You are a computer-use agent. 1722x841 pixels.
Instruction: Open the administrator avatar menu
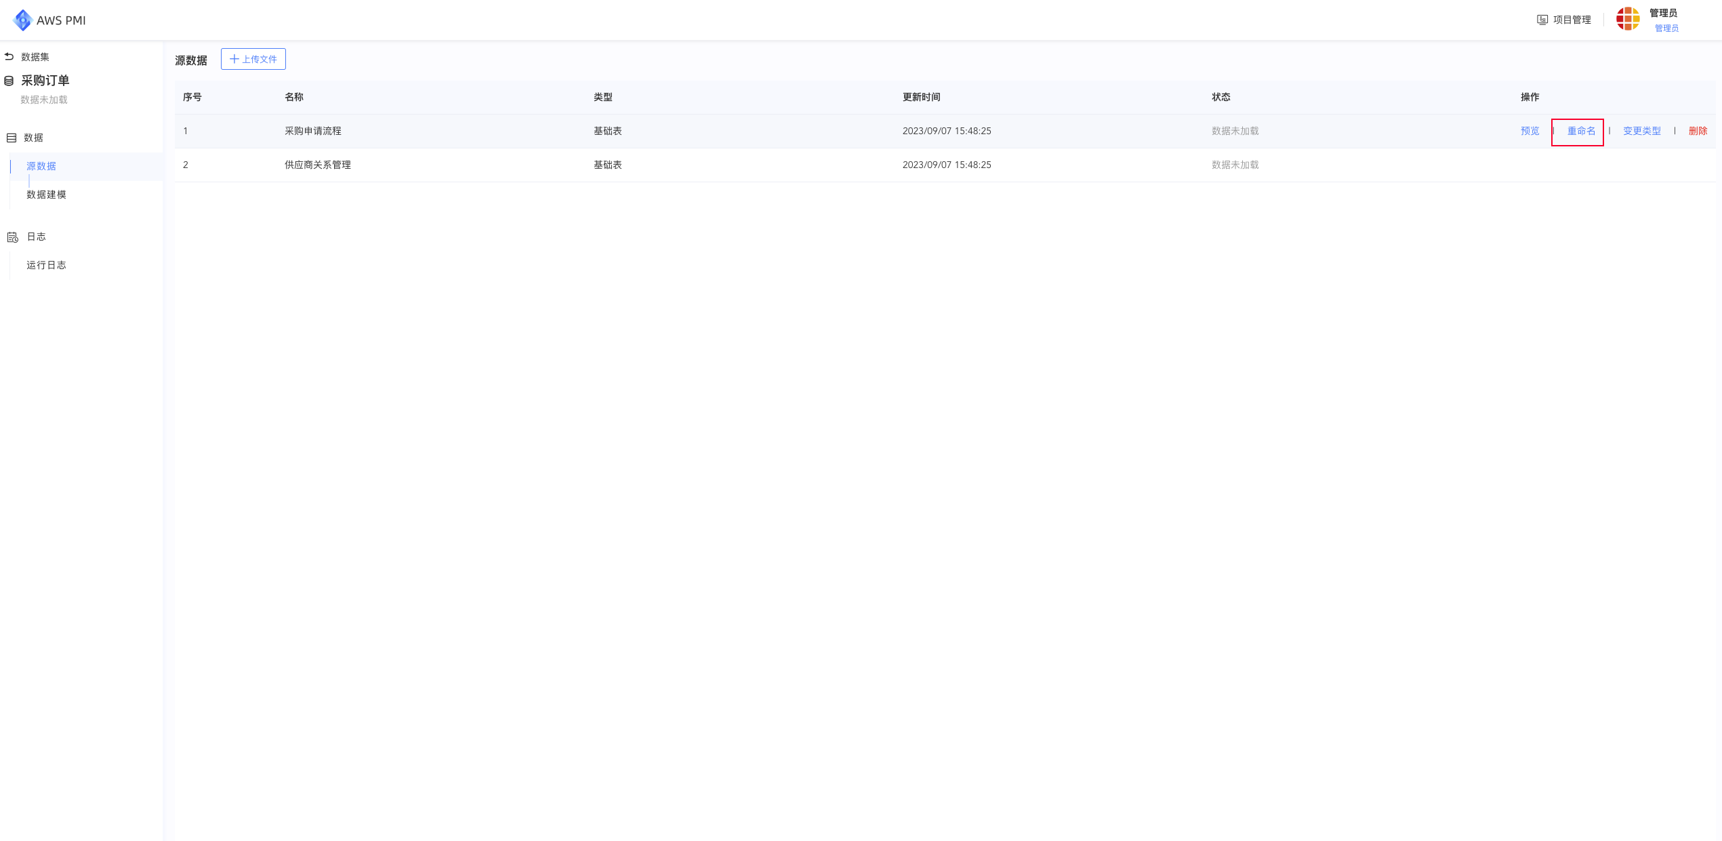click(x=1628, y=19)
